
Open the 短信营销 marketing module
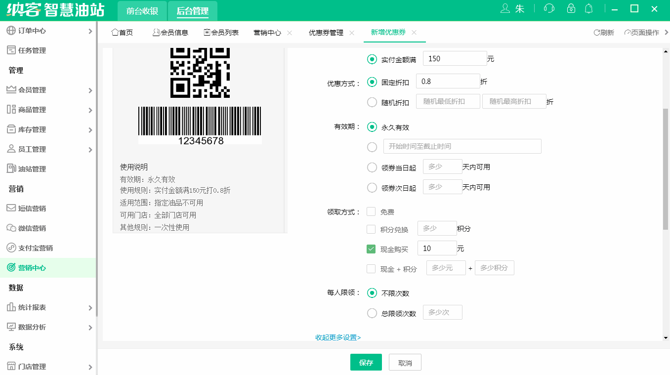(33, 208)
